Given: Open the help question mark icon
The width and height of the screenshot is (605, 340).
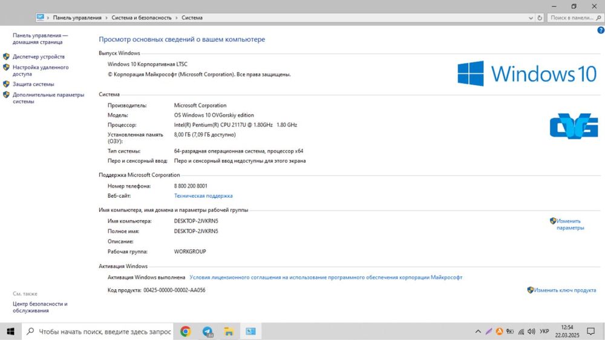Looking at the screenshot, I should coord(601,30).
